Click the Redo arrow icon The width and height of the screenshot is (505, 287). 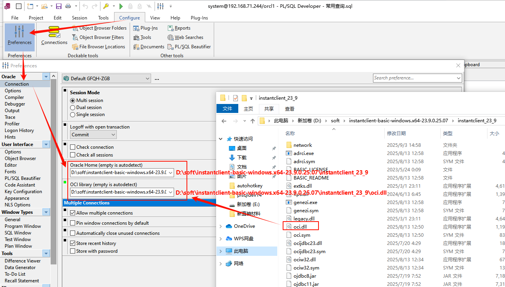coord(95,6)
